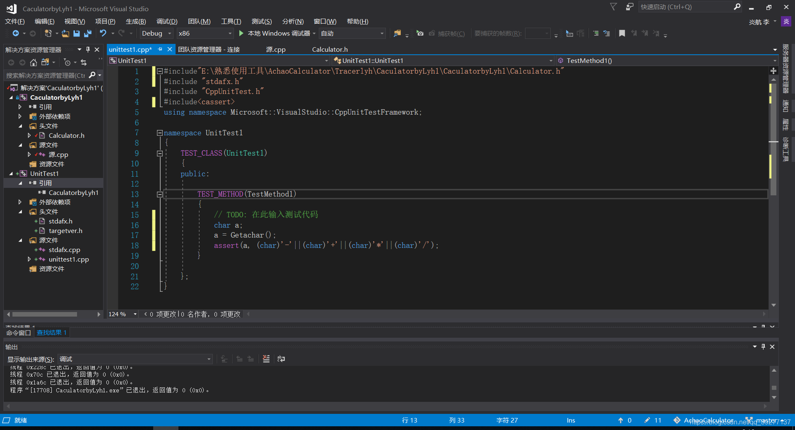The image size is (795, 430).
Task: Open the 调试(D) debug menu
Action: (x=167, y=21)
